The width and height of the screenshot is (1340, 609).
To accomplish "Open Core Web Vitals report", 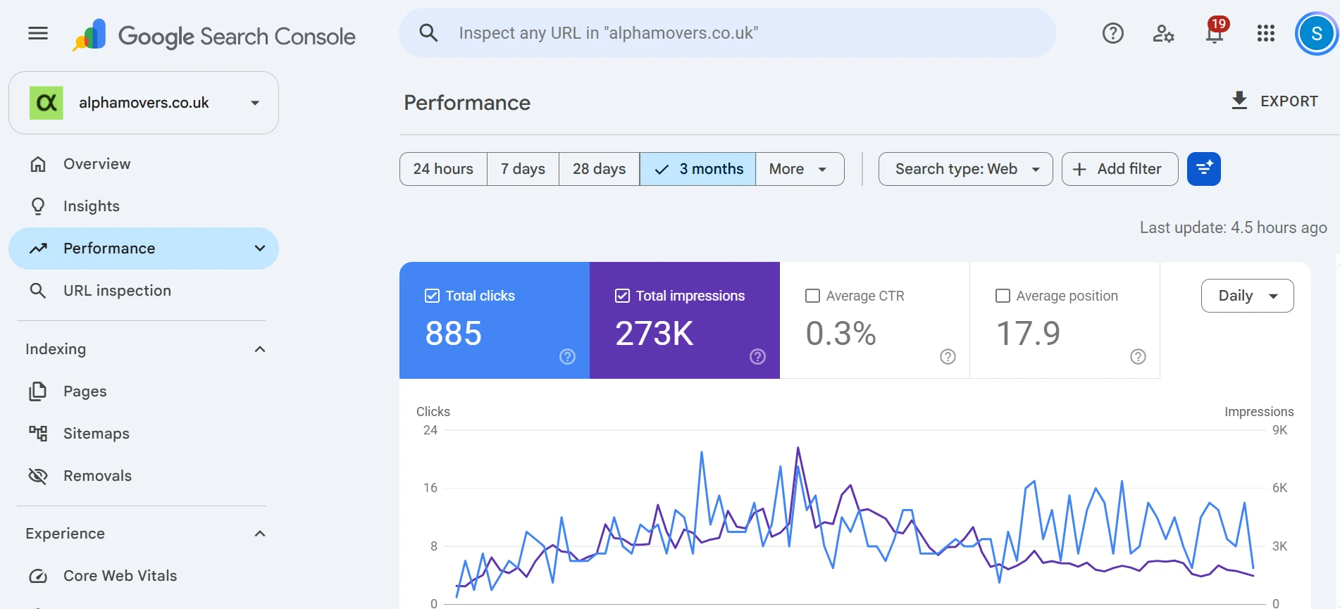I will [144, 576].
